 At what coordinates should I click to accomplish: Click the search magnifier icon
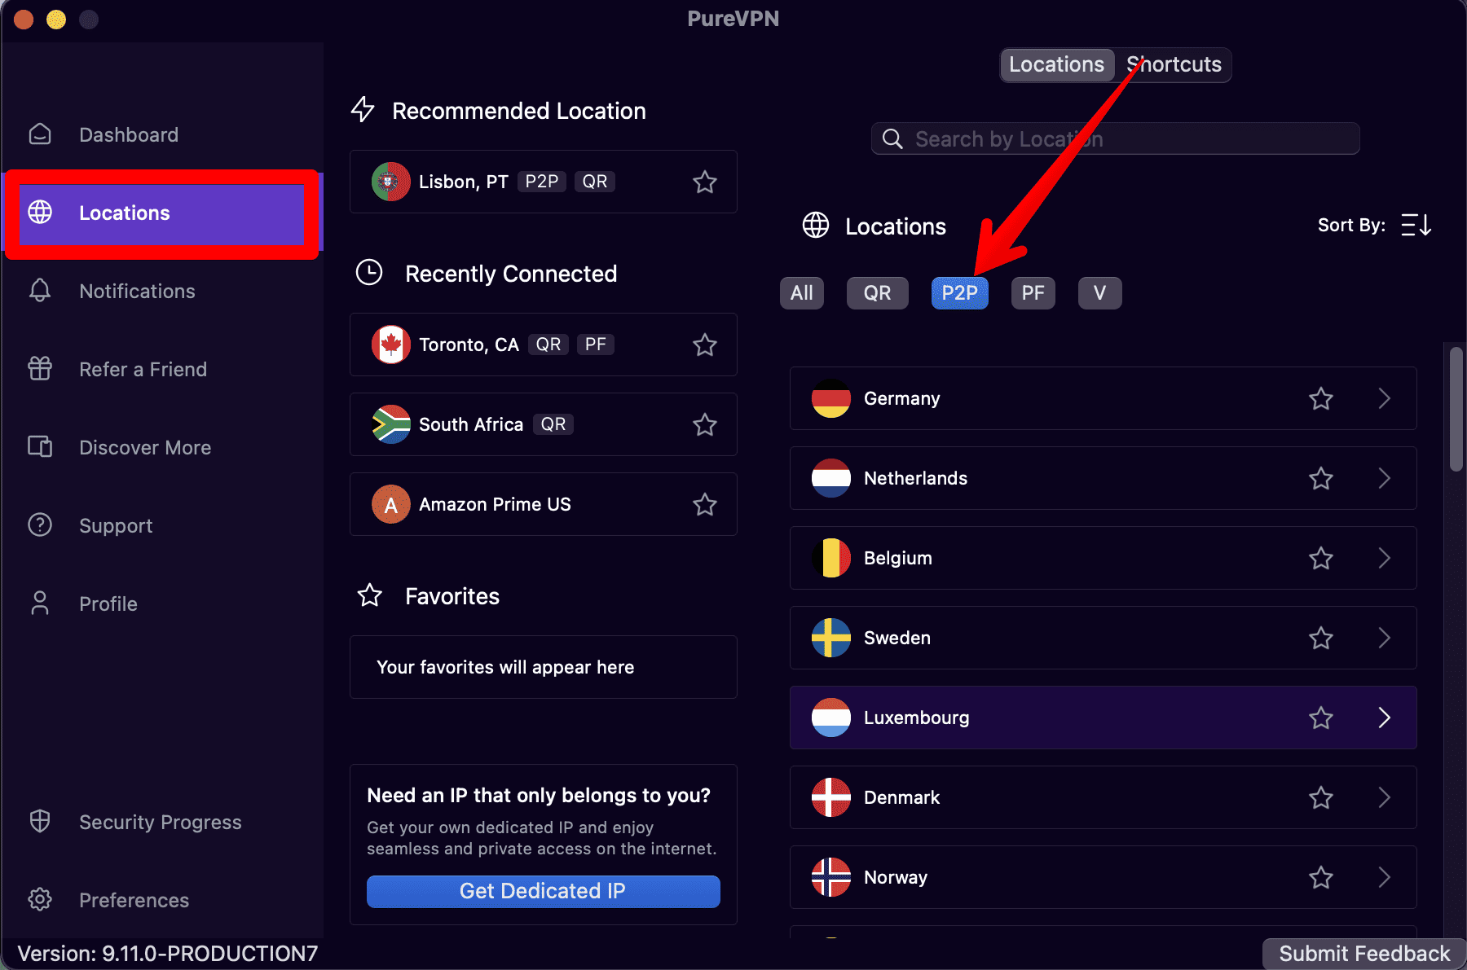click(892, 138)
